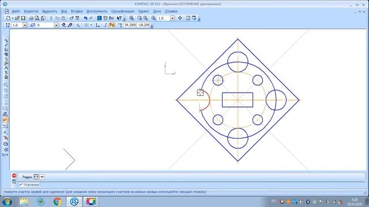Save the current document
The height and width of the screenshot is (207, 369).
(x=23, y=18)
